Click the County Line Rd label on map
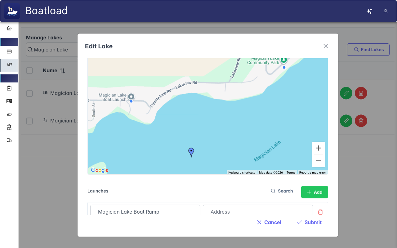 coord(161,98)
